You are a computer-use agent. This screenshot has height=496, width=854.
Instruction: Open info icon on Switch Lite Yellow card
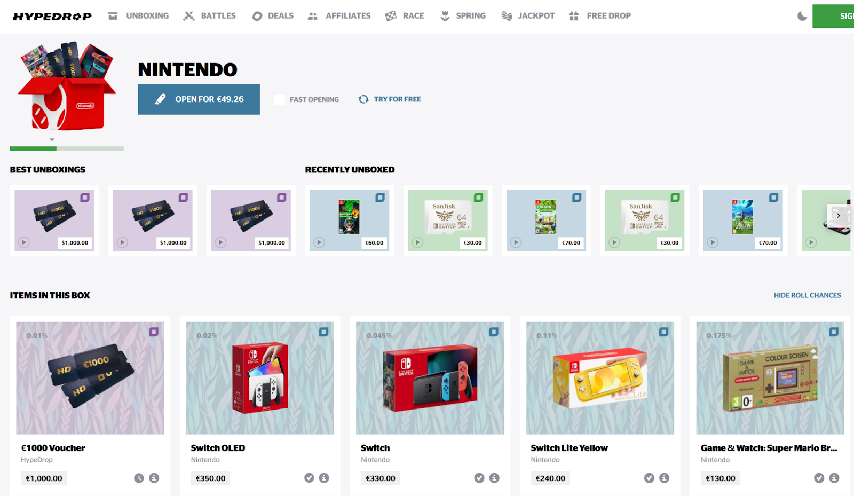pos(664,478)
